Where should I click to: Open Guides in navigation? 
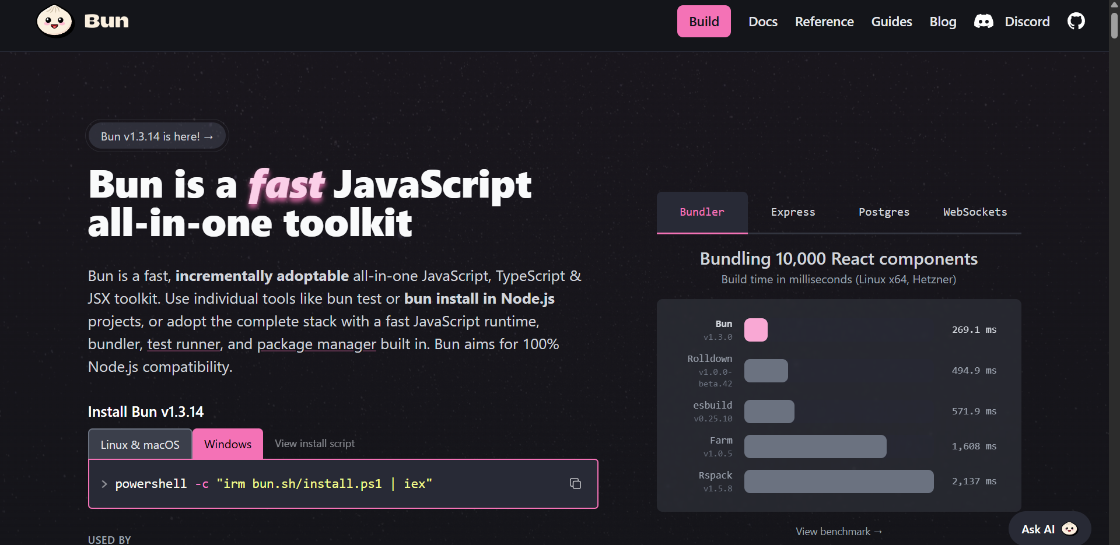click(891, 22)
